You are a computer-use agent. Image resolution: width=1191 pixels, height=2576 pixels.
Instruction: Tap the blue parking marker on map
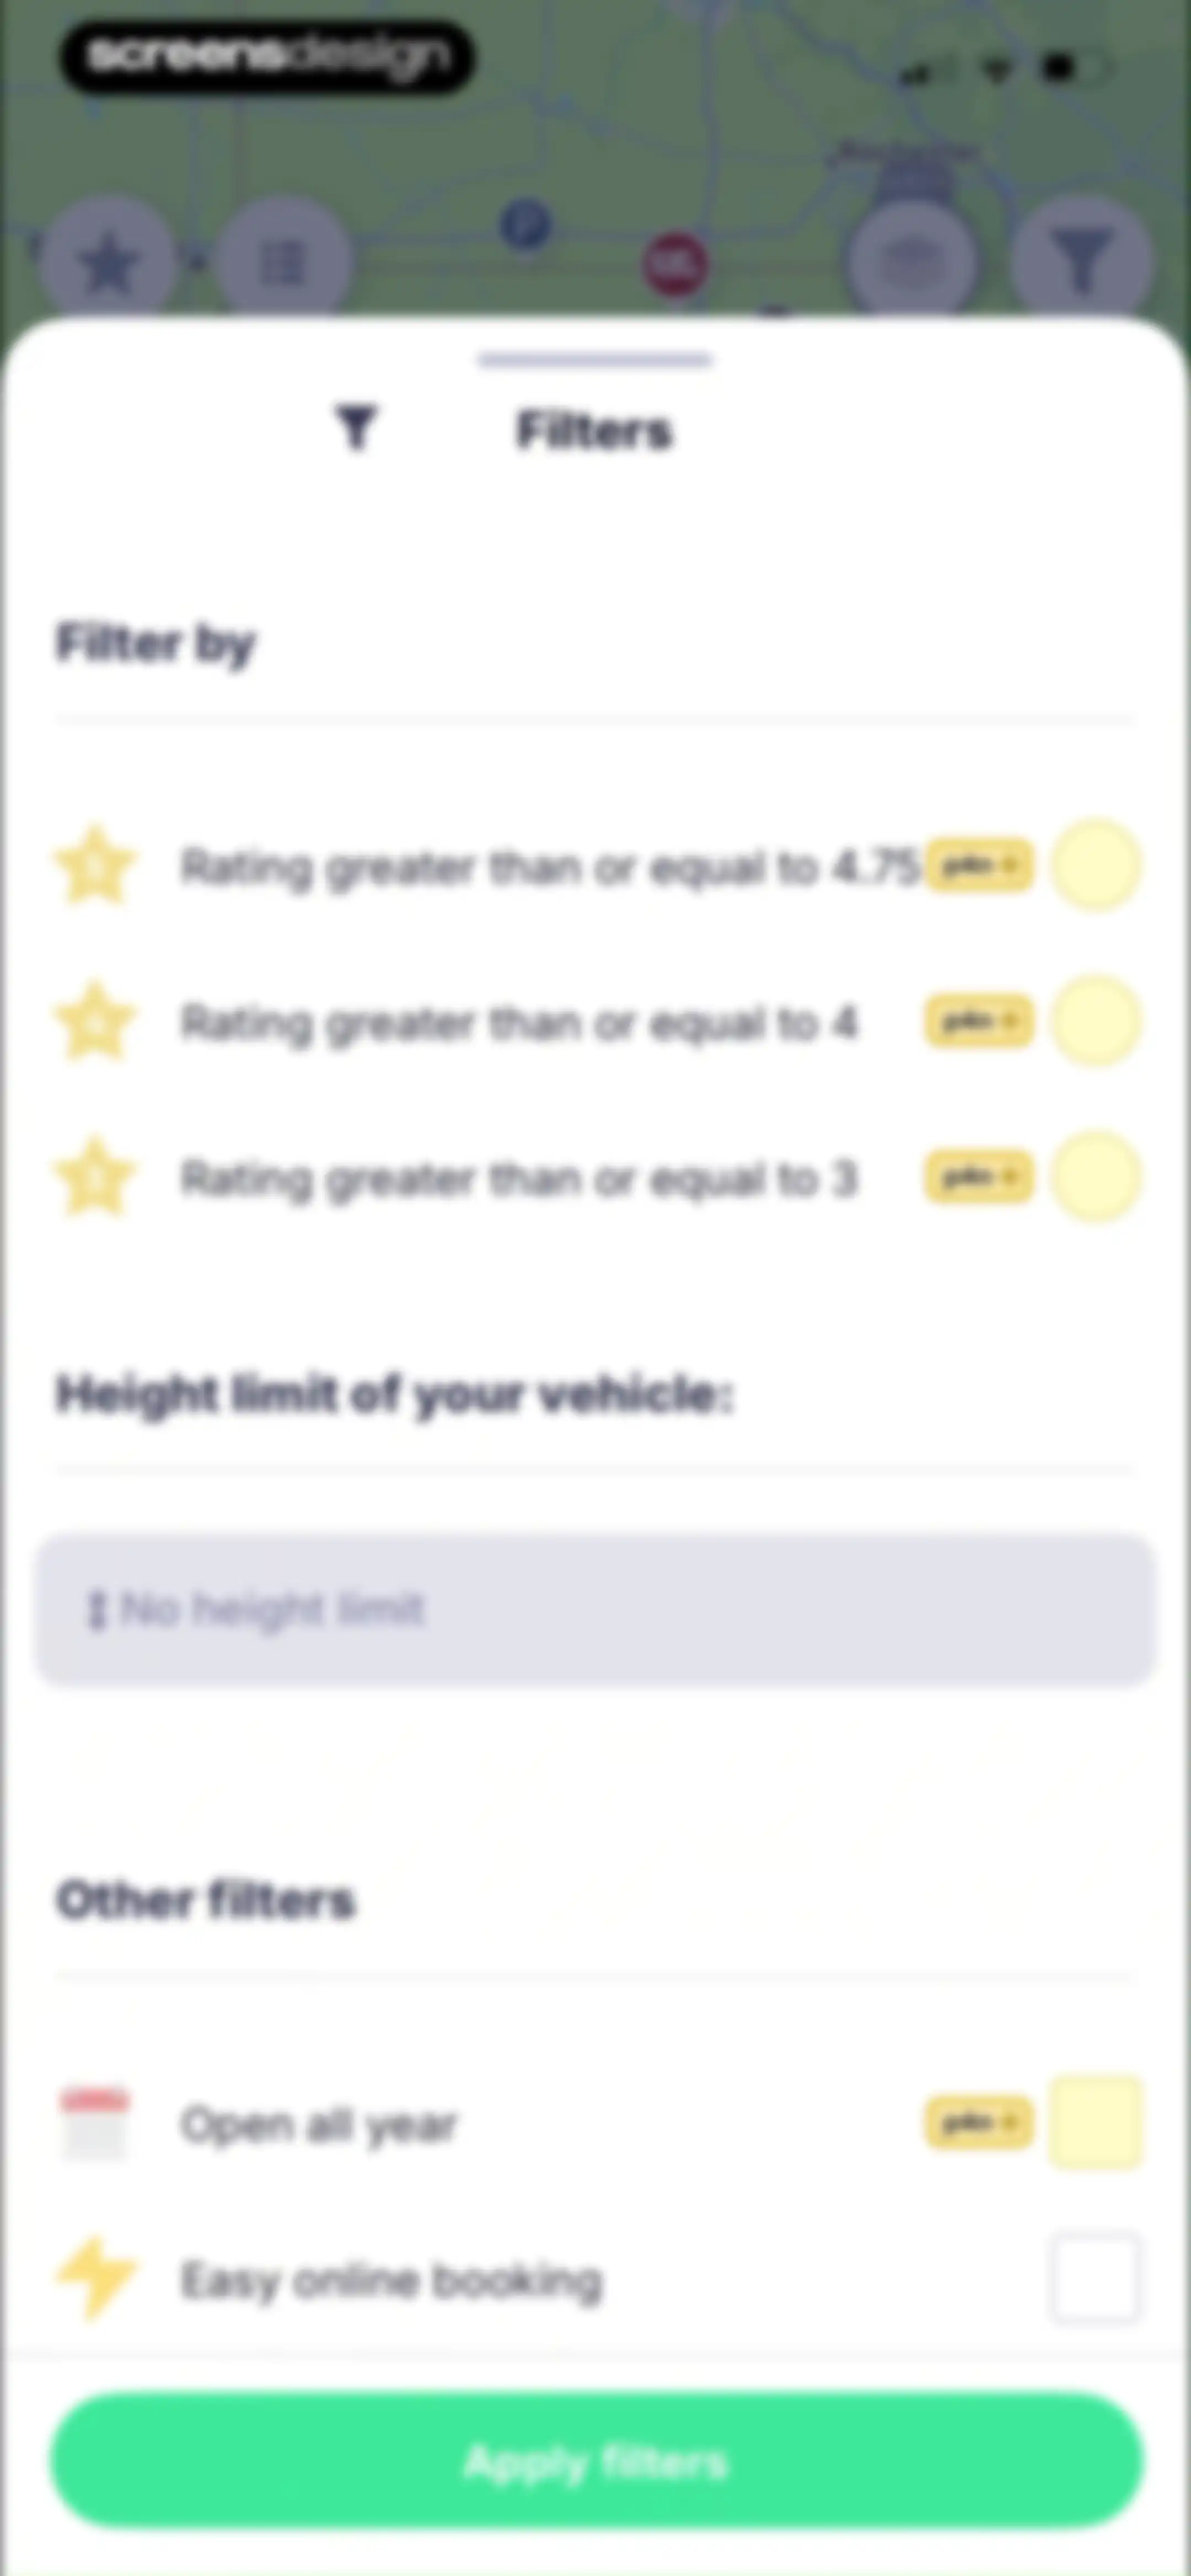[x=526, y=224]
